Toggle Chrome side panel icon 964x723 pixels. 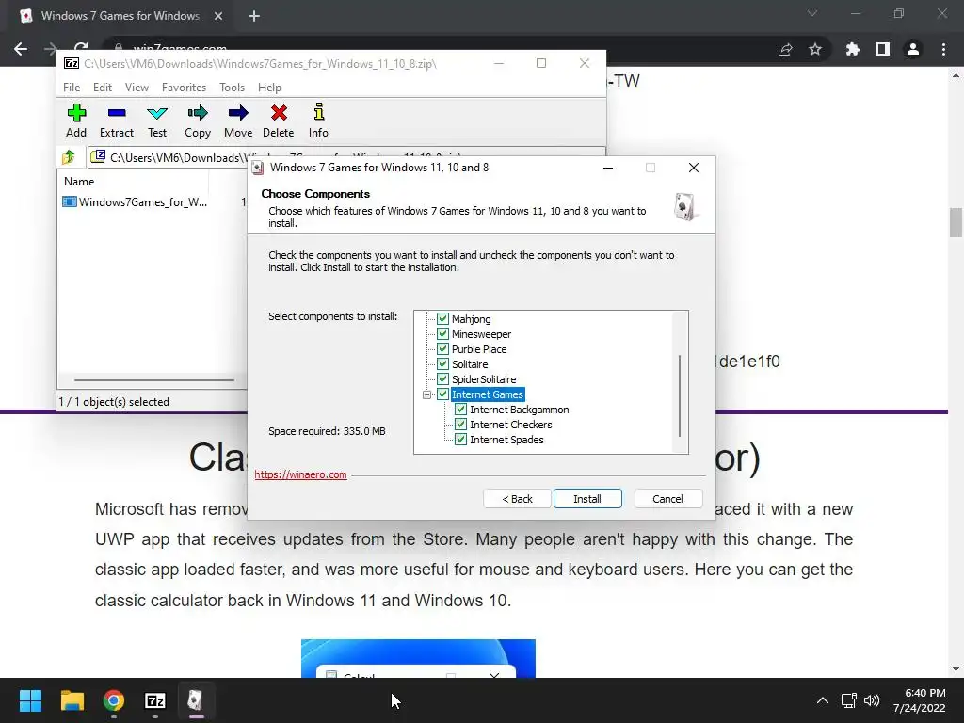(x=883, y=49)
